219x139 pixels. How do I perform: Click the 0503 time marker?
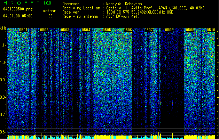click(x=65, y=30)
